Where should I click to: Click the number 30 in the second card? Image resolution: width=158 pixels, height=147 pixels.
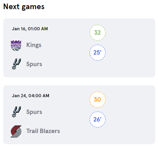tap(97, 100)
